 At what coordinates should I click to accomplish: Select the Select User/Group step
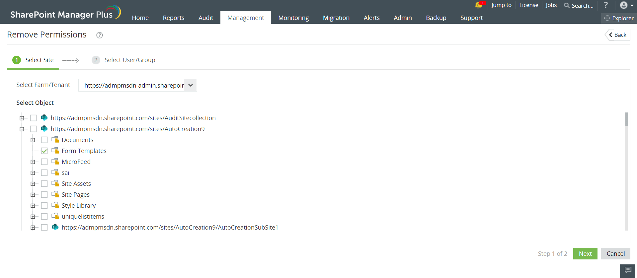123,60
